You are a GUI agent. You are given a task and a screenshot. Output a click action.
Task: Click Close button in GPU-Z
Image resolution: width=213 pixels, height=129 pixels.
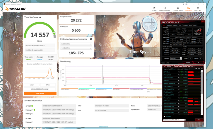point(199,120)
